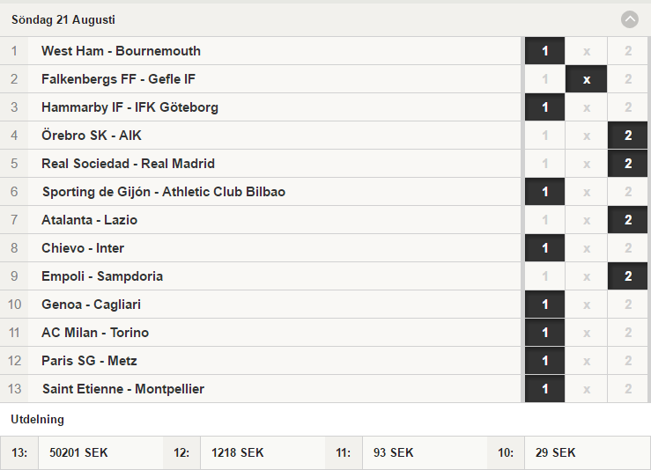Open the Real Sociedad - Real Madrid match row
The image size is (651, 470).
261,164
